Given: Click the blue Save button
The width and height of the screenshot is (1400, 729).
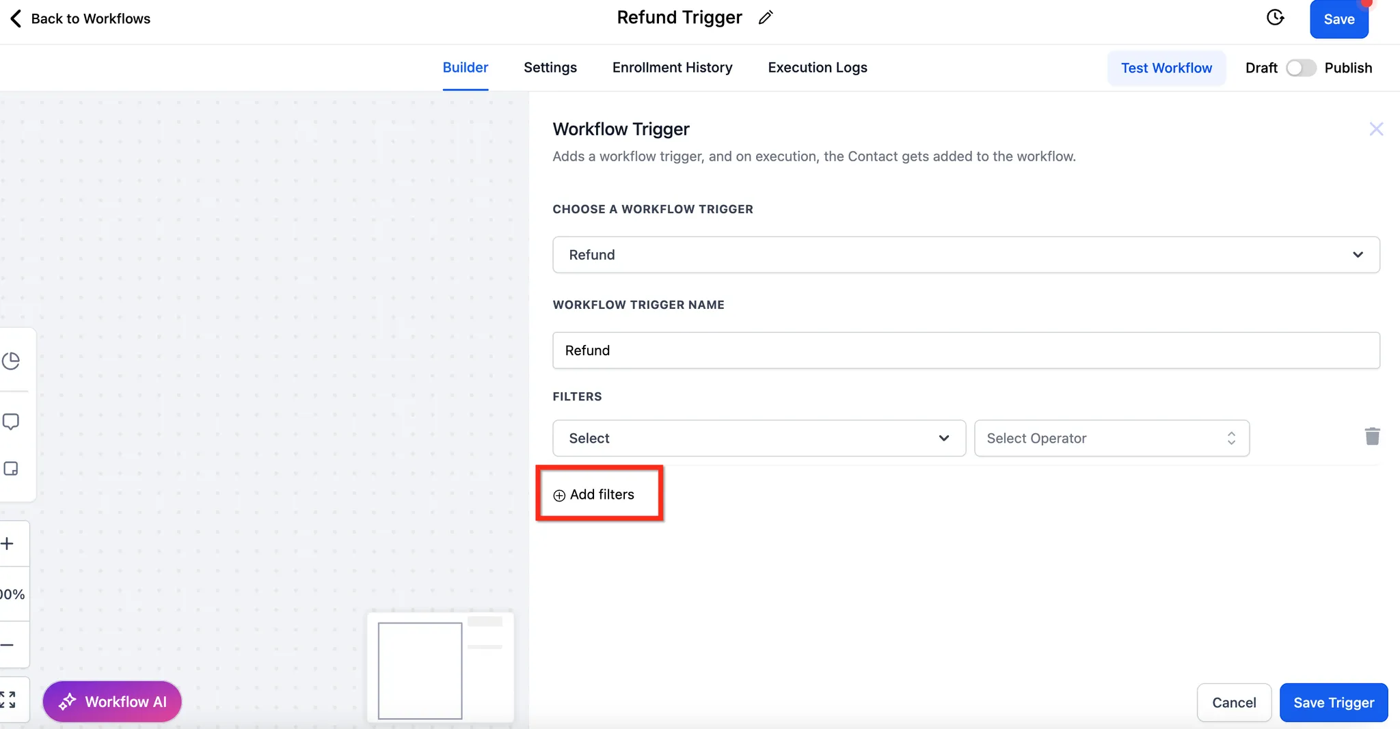Looking at the screenshot, I should (x=1339, y=19).
